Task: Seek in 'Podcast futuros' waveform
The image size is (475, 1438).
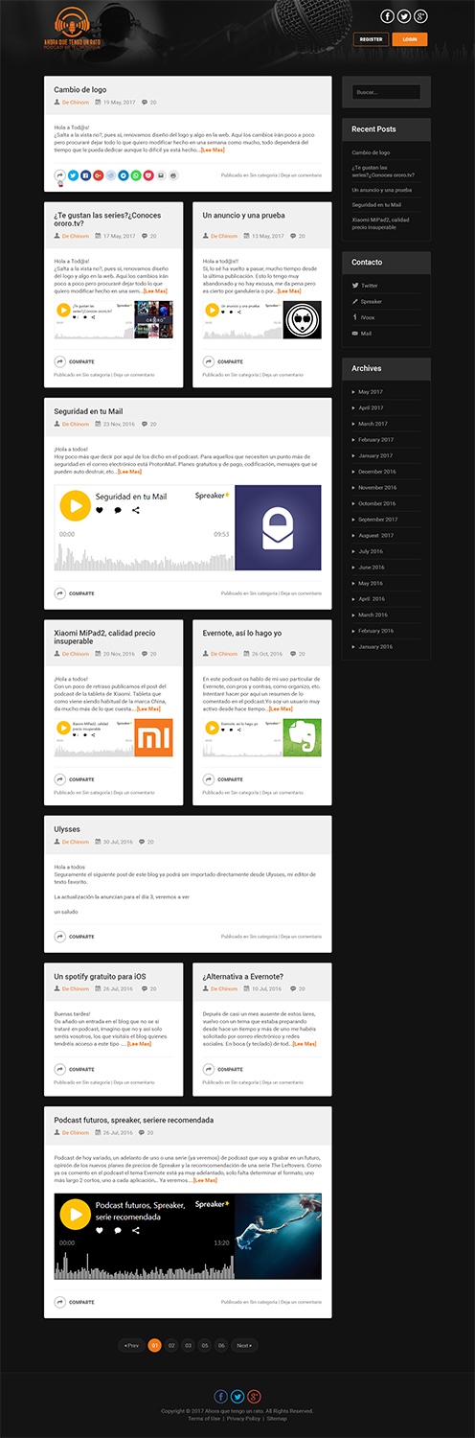Action: [x=144, y=1264]
